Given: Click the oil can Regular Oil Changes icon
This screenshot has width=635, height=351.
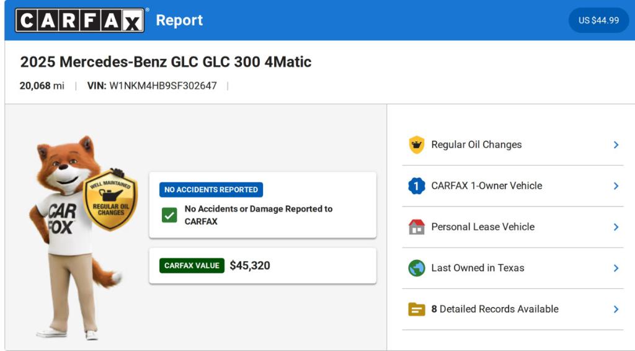Looking at the screenshot, I should pos(416,145).
